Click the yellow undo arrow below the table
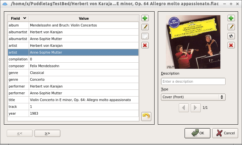242x145 pixels. (x=146, y=116)
